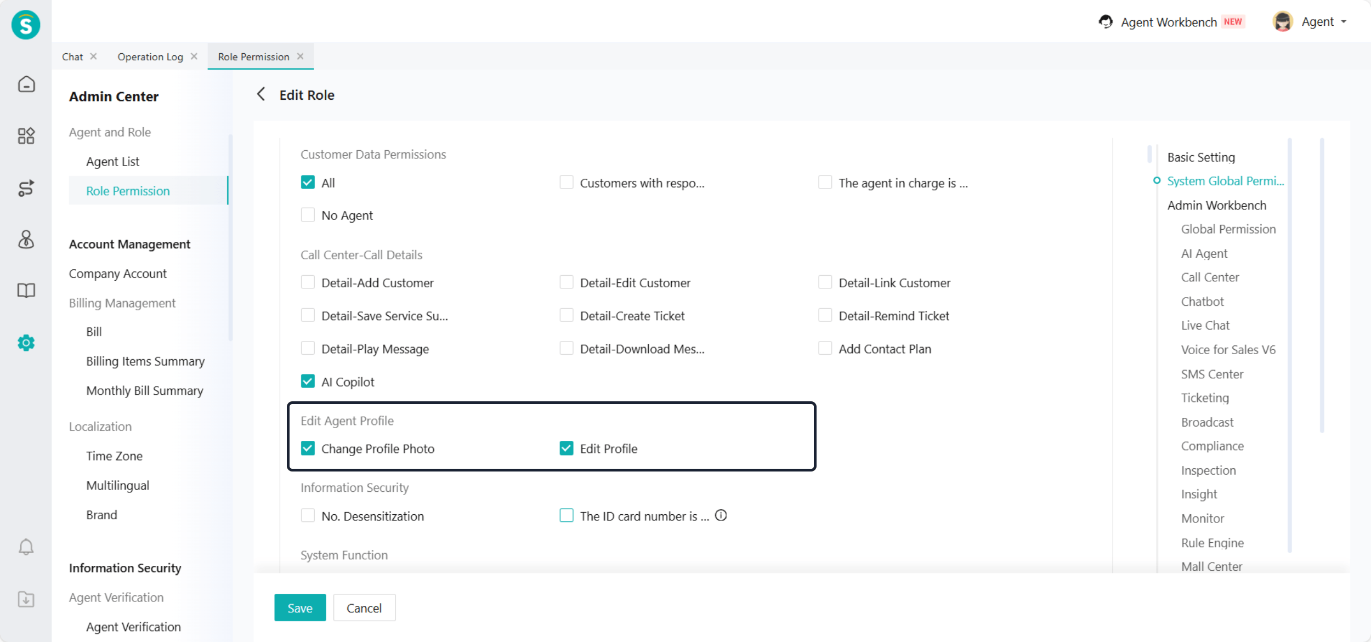This screenshot has width=1371, height=642.
Task: Open Agent List in Admin Center menu
Action: click(112, 162)
